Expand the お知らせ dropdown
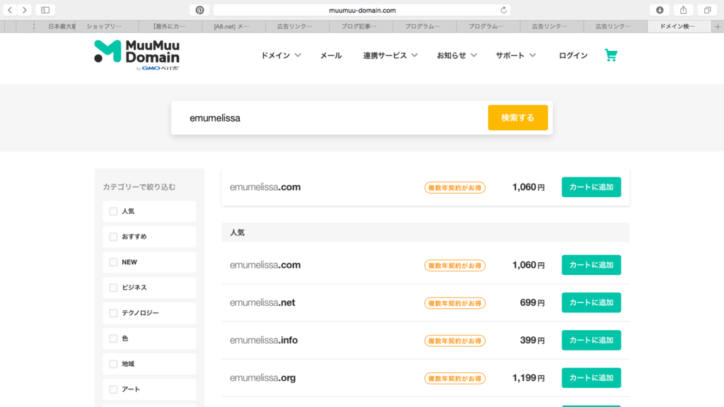 click(457, 55)
